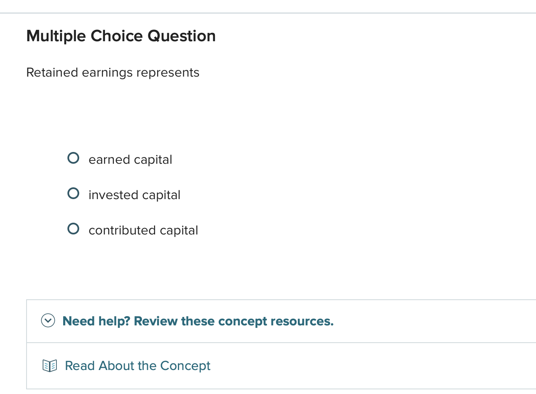Image resolution: width=536 pixels, height=394 pixels.
Task: Open concept reading material via its book icon
Action: pyautogui.click(x=49, y=365)
